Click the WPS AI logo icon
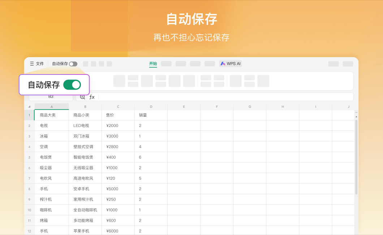The height and width of the screenshot is (235, 383). click(x=223, y=63)
